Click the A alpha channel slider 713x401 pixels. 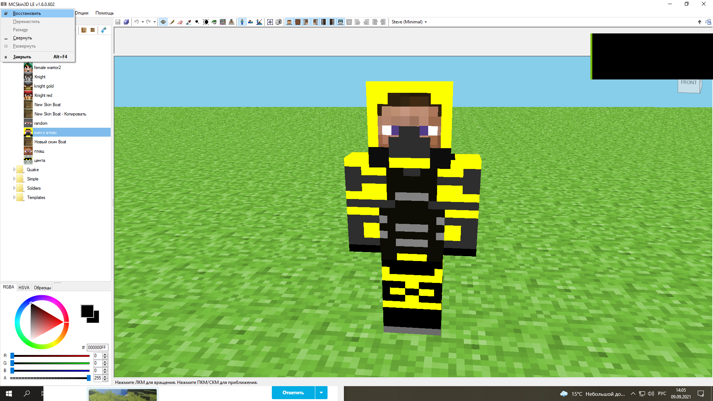50,378
